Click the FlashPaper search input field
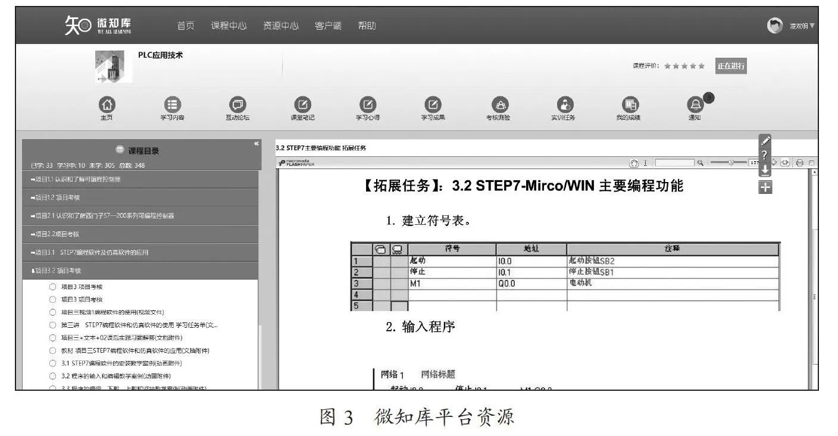838x436 pixels. (675, 163)
